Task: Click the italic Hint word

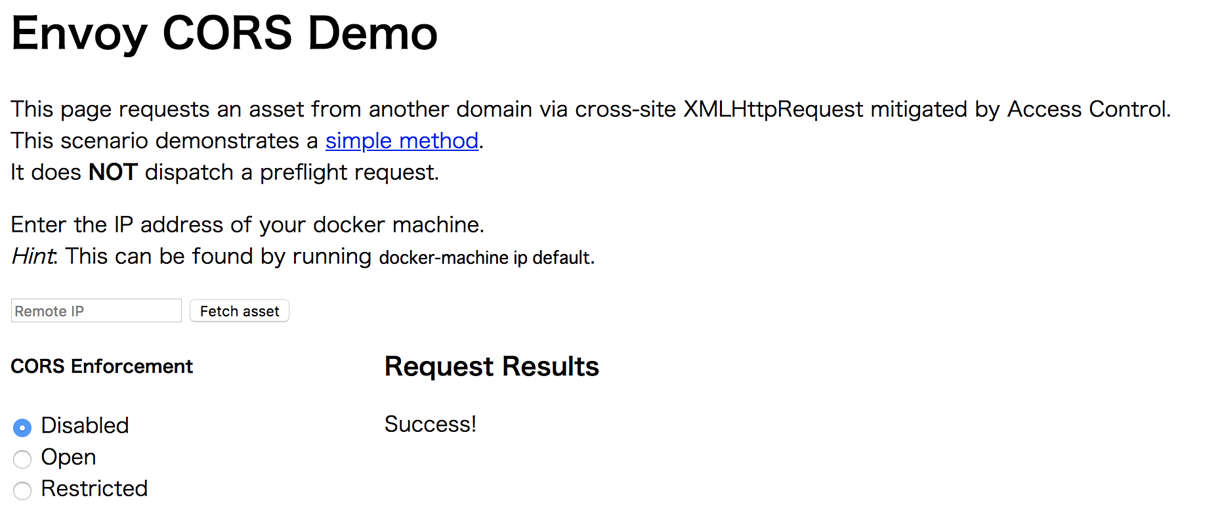Action: point(34,256)
